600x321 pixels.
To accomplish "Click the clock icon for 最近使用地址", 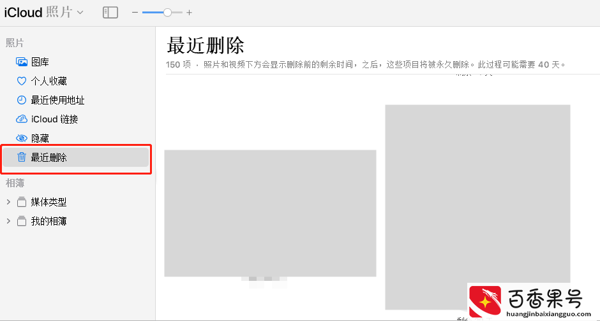I will 22,100.
